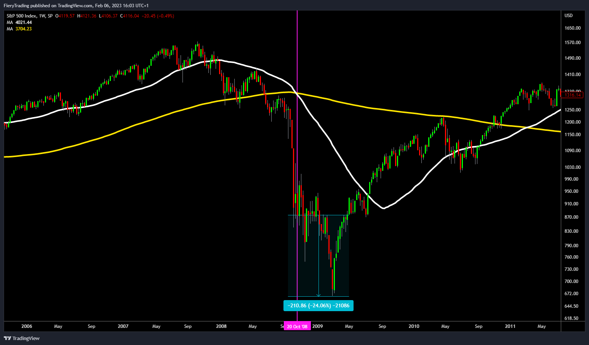This screenshot has width=589, height=345.
Task: Click the 1200.00 price axis label
Action: (x=573, y=122)
